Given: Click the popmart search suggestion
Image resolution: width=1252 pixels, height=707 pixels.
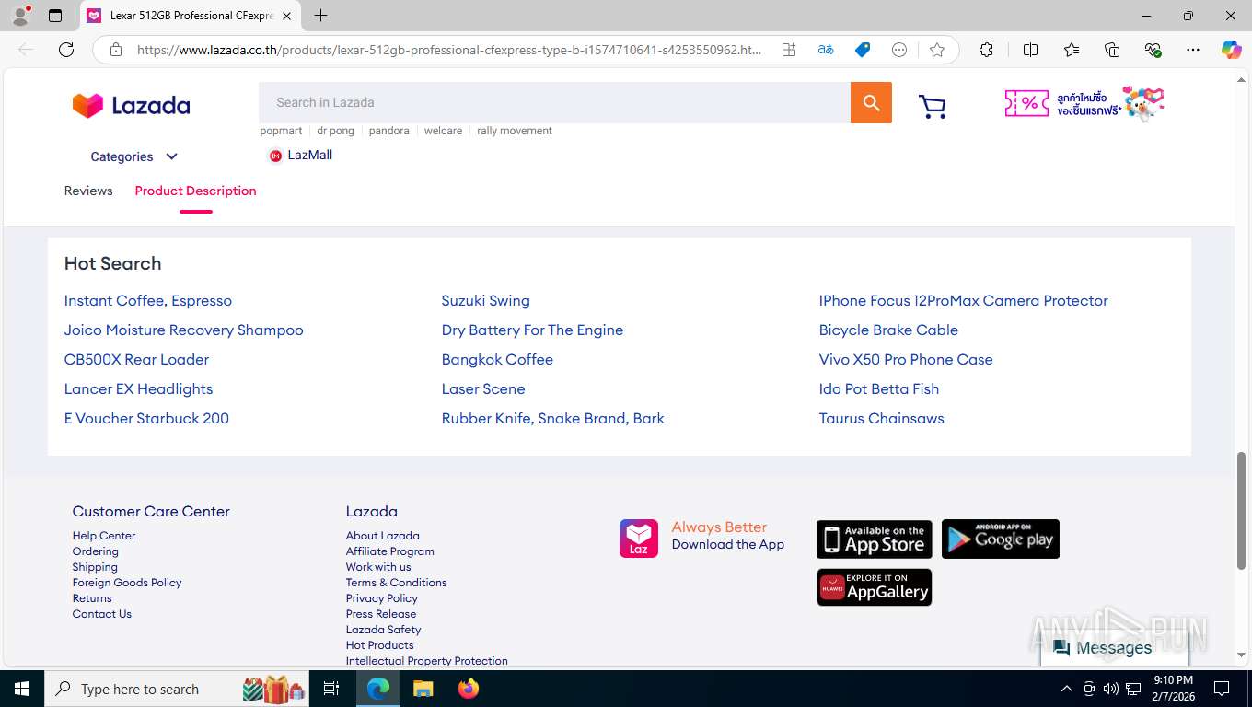Looking at the screenshot, I should [281, 131].
